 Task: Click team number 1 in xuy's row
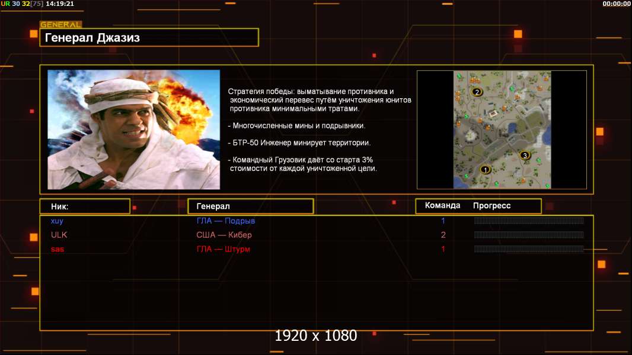443,221
